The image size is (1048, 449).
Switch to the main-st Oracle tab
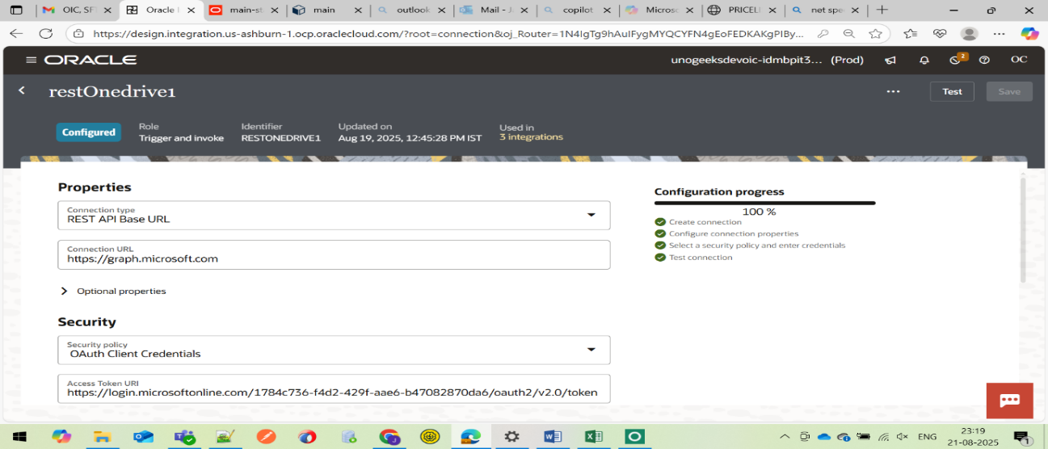pos(242,10)
